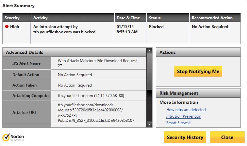Open the How risks are detected link

tap(186, 110)
